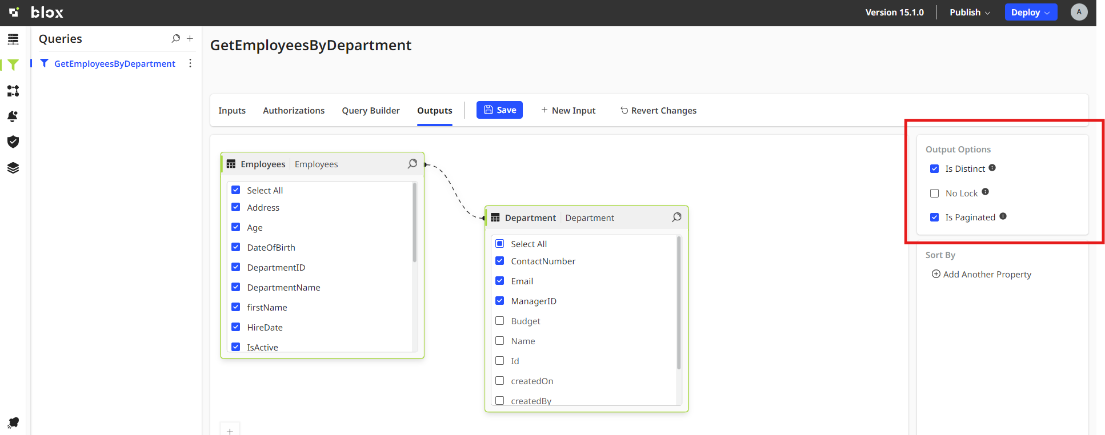Switch to the Inputs tab

coord(232,111)
